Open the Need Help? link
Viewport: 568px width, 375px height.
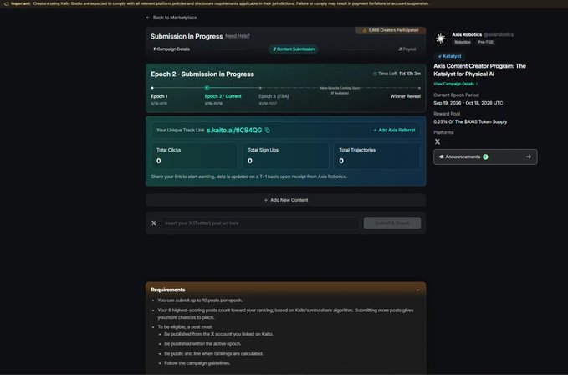coord(238,36)
